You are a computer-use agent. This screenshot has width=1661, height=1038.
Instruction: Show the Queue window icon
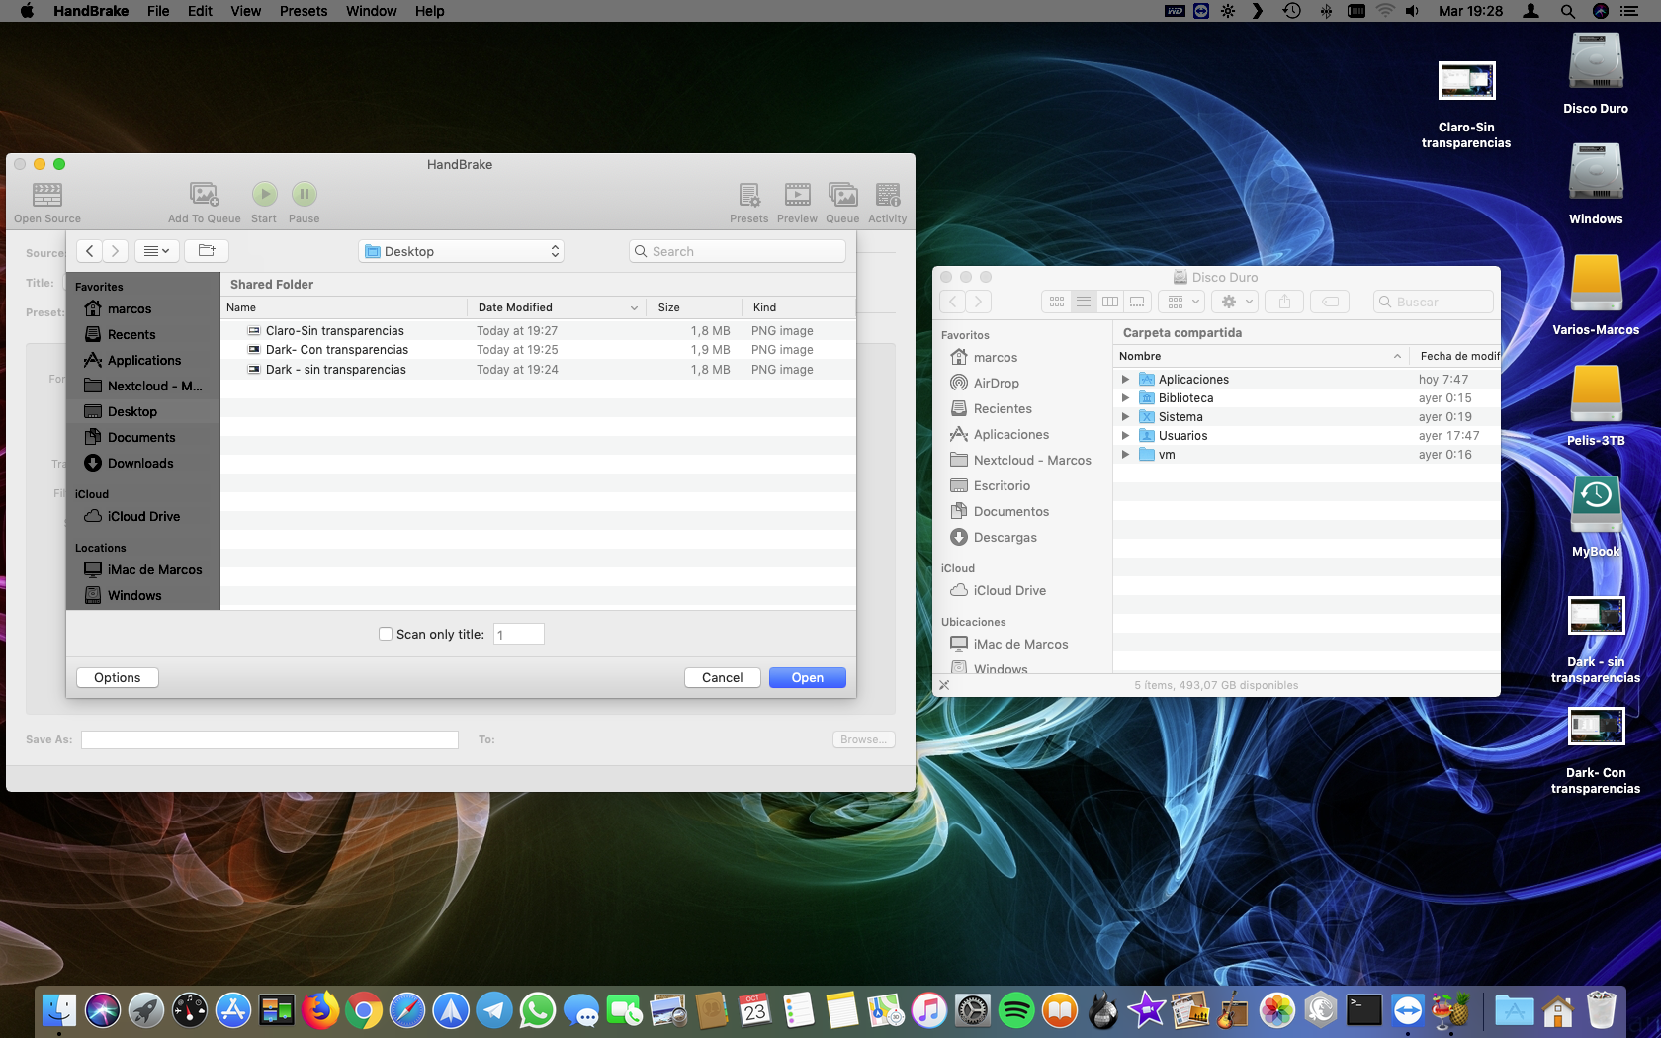click(x=842, y=195)
